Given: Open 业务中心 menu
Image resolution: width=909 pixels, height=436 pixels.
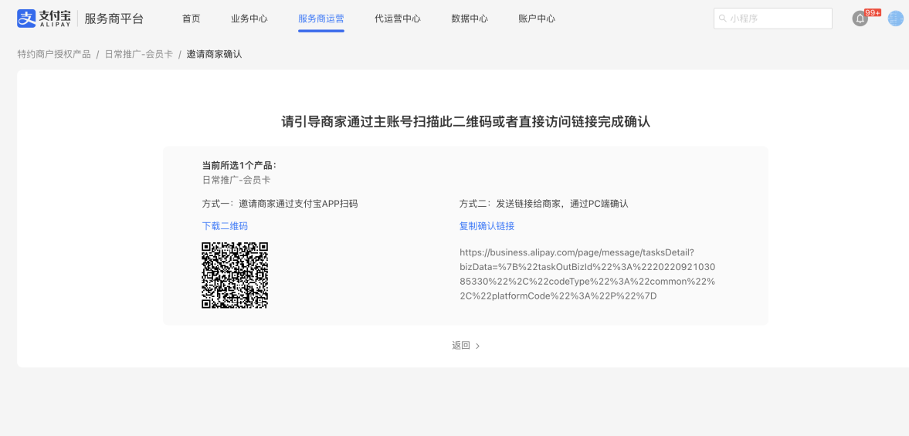Looking at the screenshot, I should coord(249,19).
